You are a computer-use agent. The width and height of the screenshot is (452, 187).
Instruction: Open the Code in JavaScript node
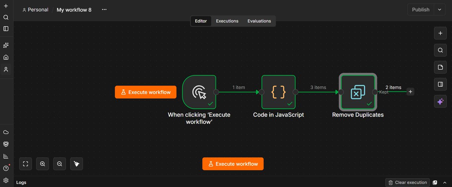[278, 92]
